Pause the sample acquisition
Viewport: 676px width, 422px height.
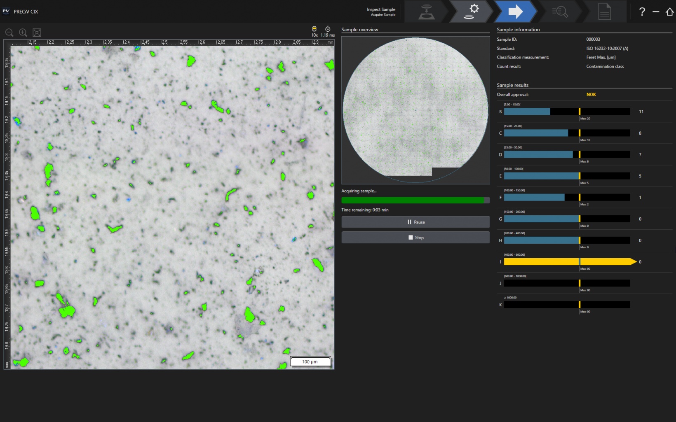(x=415, y=221)
